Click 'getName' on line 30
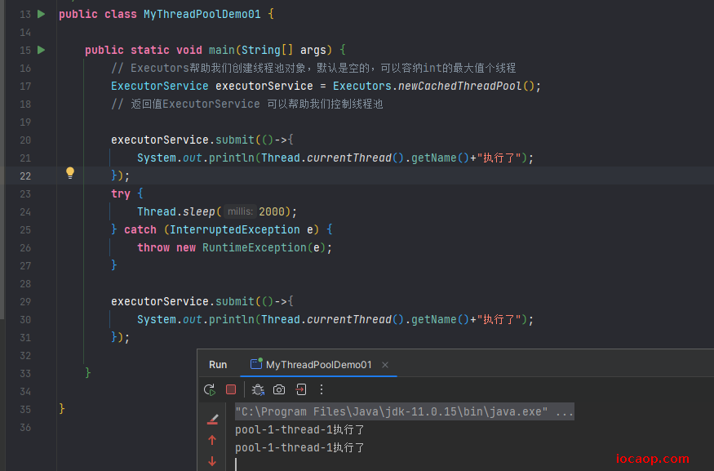 point(433,320)
